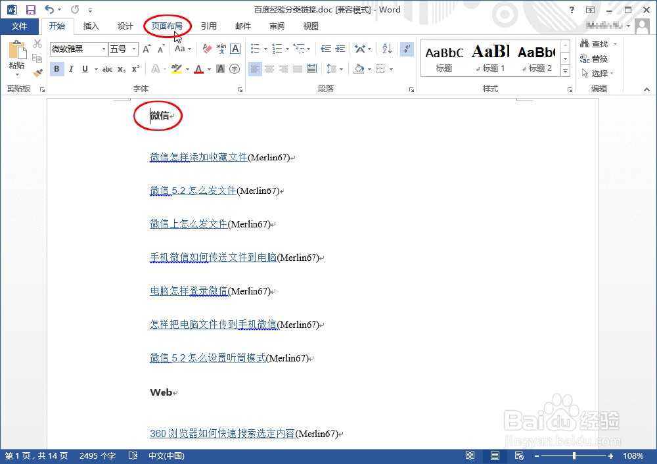Apply 标题 1 style
Viewport: 657px width, 464px height.
click(x=491, y=58)
